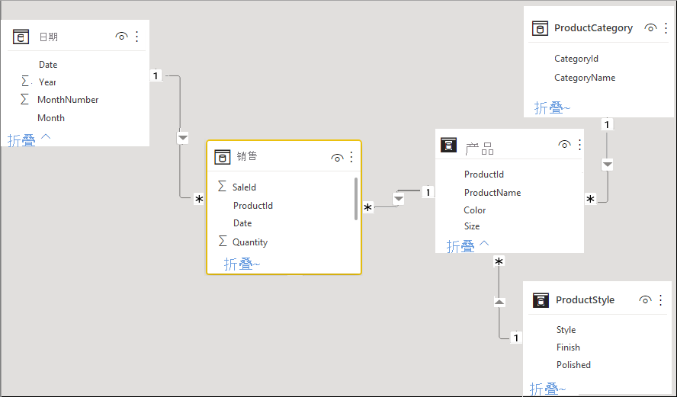Select the Quantity field in 销售
The height and width of the screenshot is (397, 677).
(x=250, y=242)
